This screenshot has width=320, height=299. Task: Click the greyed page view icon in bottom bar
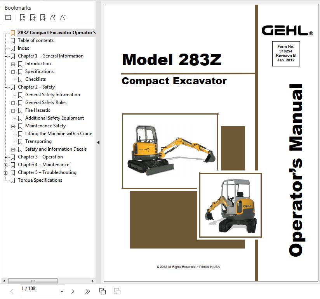(x=117, y=291)
